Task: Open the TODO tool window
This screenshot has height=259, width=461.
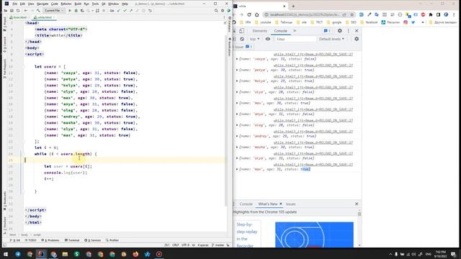Action: 30,240
